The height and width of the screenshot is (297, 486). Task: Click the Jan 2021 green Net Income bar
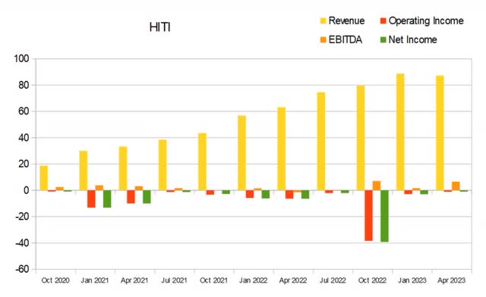pyautogui.click(x=107, y=199)
